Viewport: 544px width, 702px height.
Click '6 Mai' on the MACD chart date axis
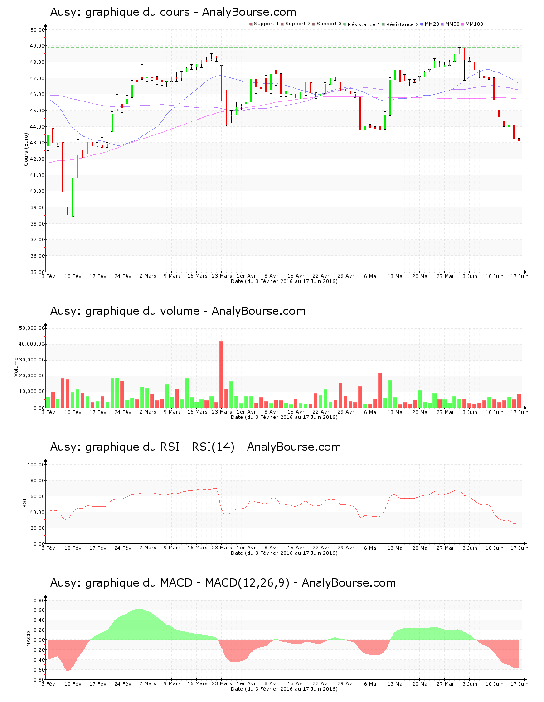(x=371, y=683)
